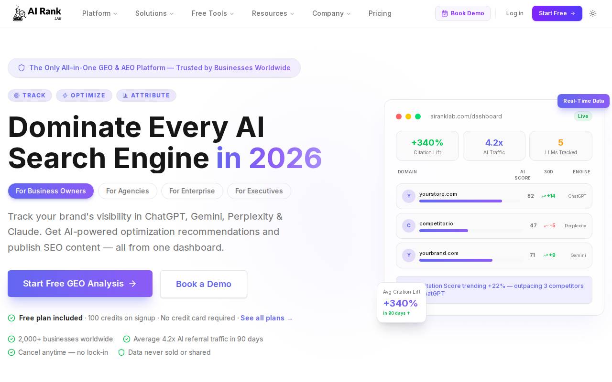
Task: Click the target icon in TRACK badge
Action: click(x=17, y=95)
